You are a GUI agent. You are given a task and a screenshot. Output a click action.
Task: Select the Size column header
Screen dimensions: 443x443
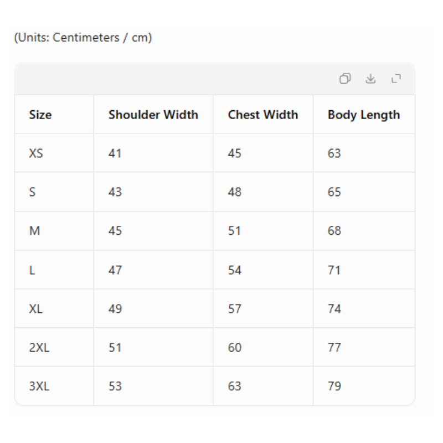click(x=39, y=115)
